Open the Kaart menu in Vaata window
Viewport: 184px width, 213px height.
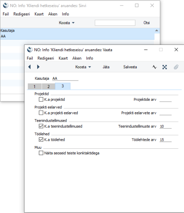[63, 58]
